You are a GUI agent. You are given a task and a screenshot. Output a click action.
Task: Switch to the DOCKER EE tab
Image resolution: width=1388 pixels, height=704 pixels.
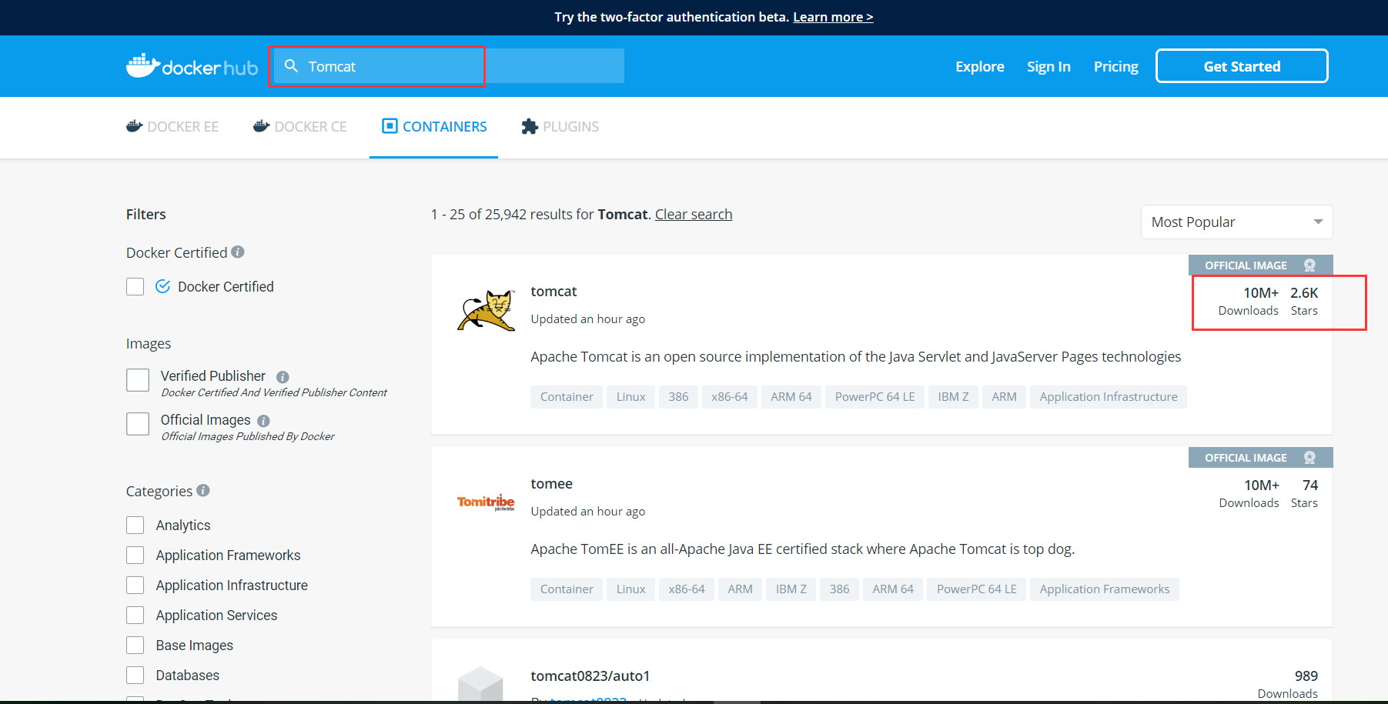(x=172, y=126)
